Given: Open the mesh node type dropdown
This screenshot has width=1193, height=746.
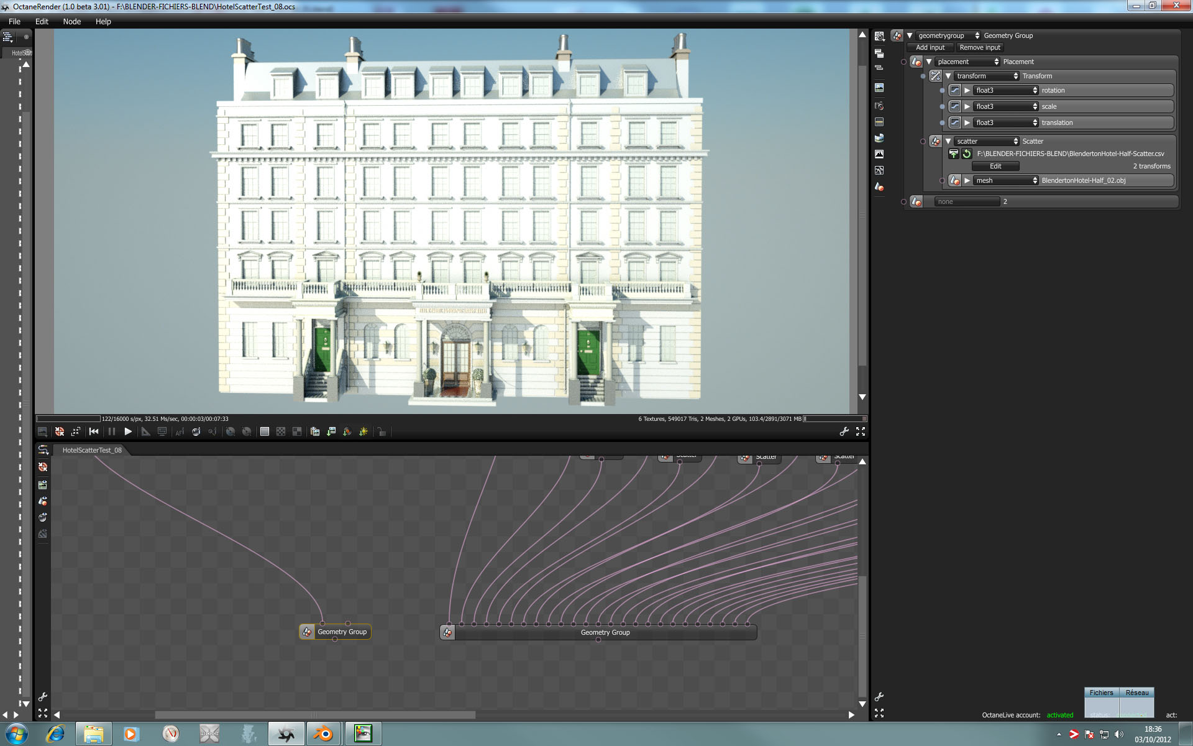Looking at the screenshot, I should 1006,180.
